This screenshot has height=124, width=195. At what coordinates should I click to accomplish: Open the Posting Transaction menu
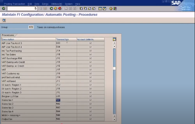coord(15,4)
